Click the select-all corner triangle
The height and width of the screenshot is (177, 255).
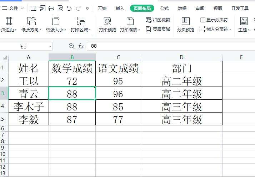pos(5,57)
